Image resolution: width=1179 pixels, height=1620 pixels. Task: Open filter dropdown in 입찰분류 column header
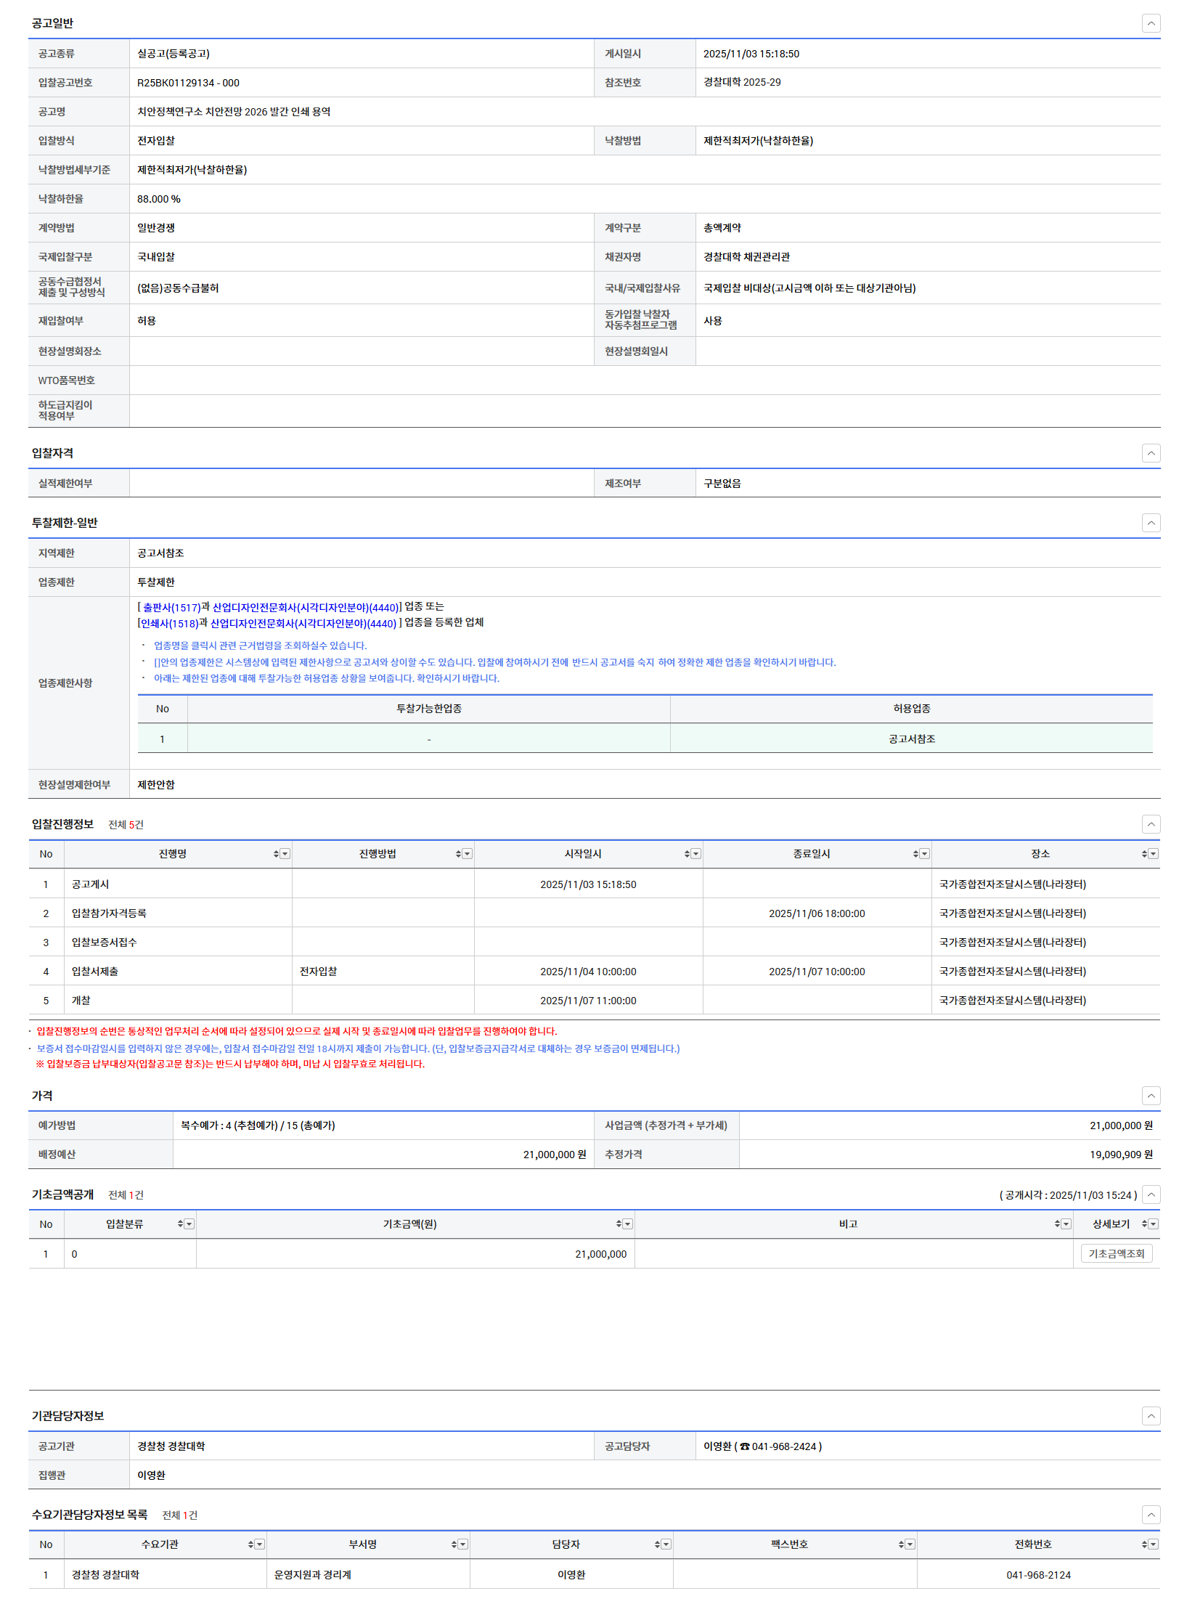pos(189,1224)
